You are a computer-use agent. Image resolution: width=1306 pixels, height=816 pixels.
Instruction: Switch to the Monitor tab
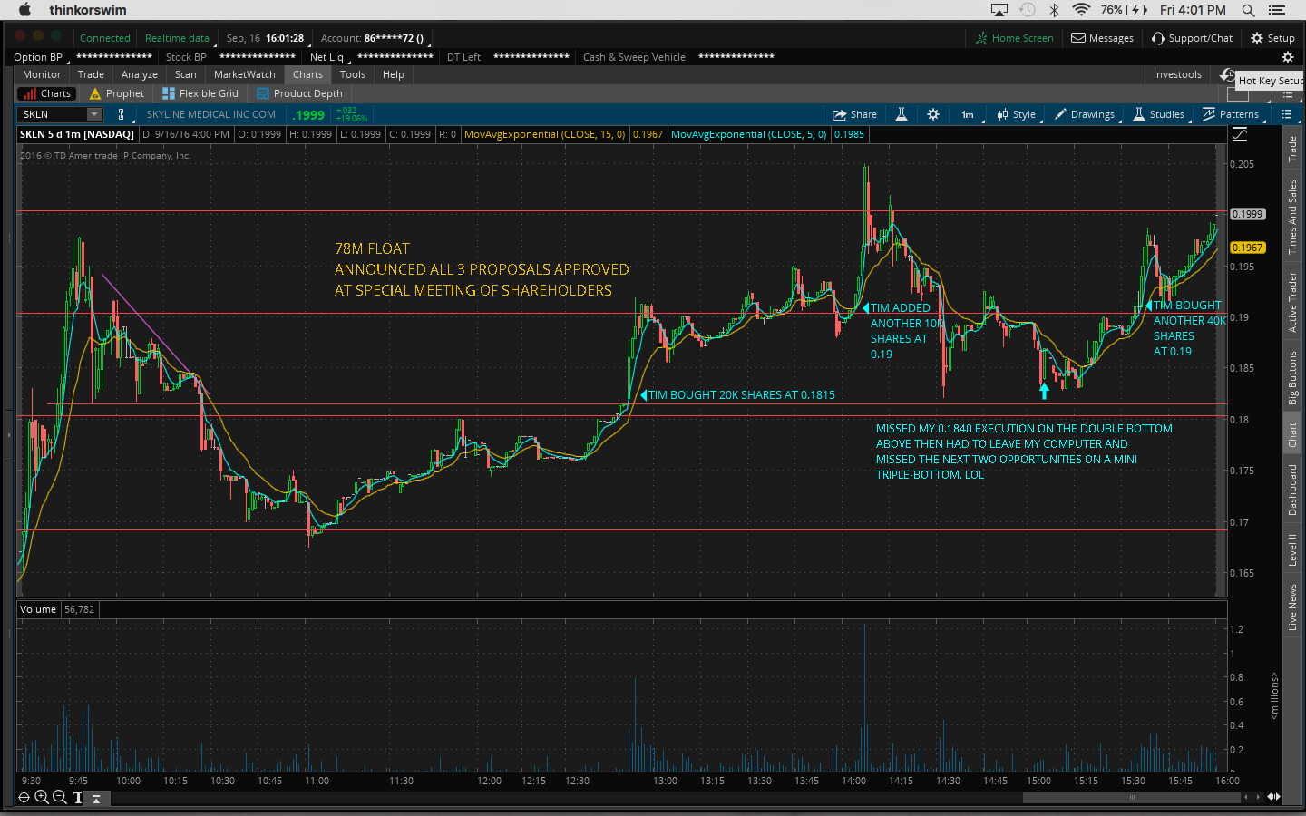tap(42, 74)
